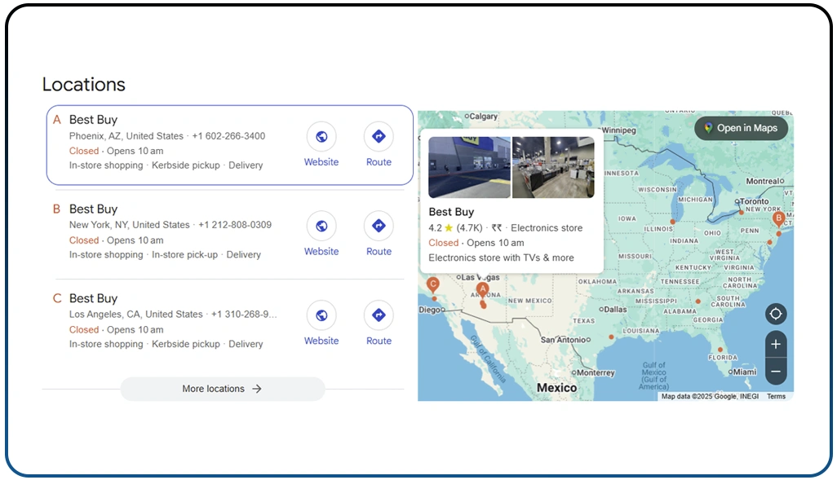Zoom in using the plus control on the map
The image size is (837, 480).
tap(775, 344)
